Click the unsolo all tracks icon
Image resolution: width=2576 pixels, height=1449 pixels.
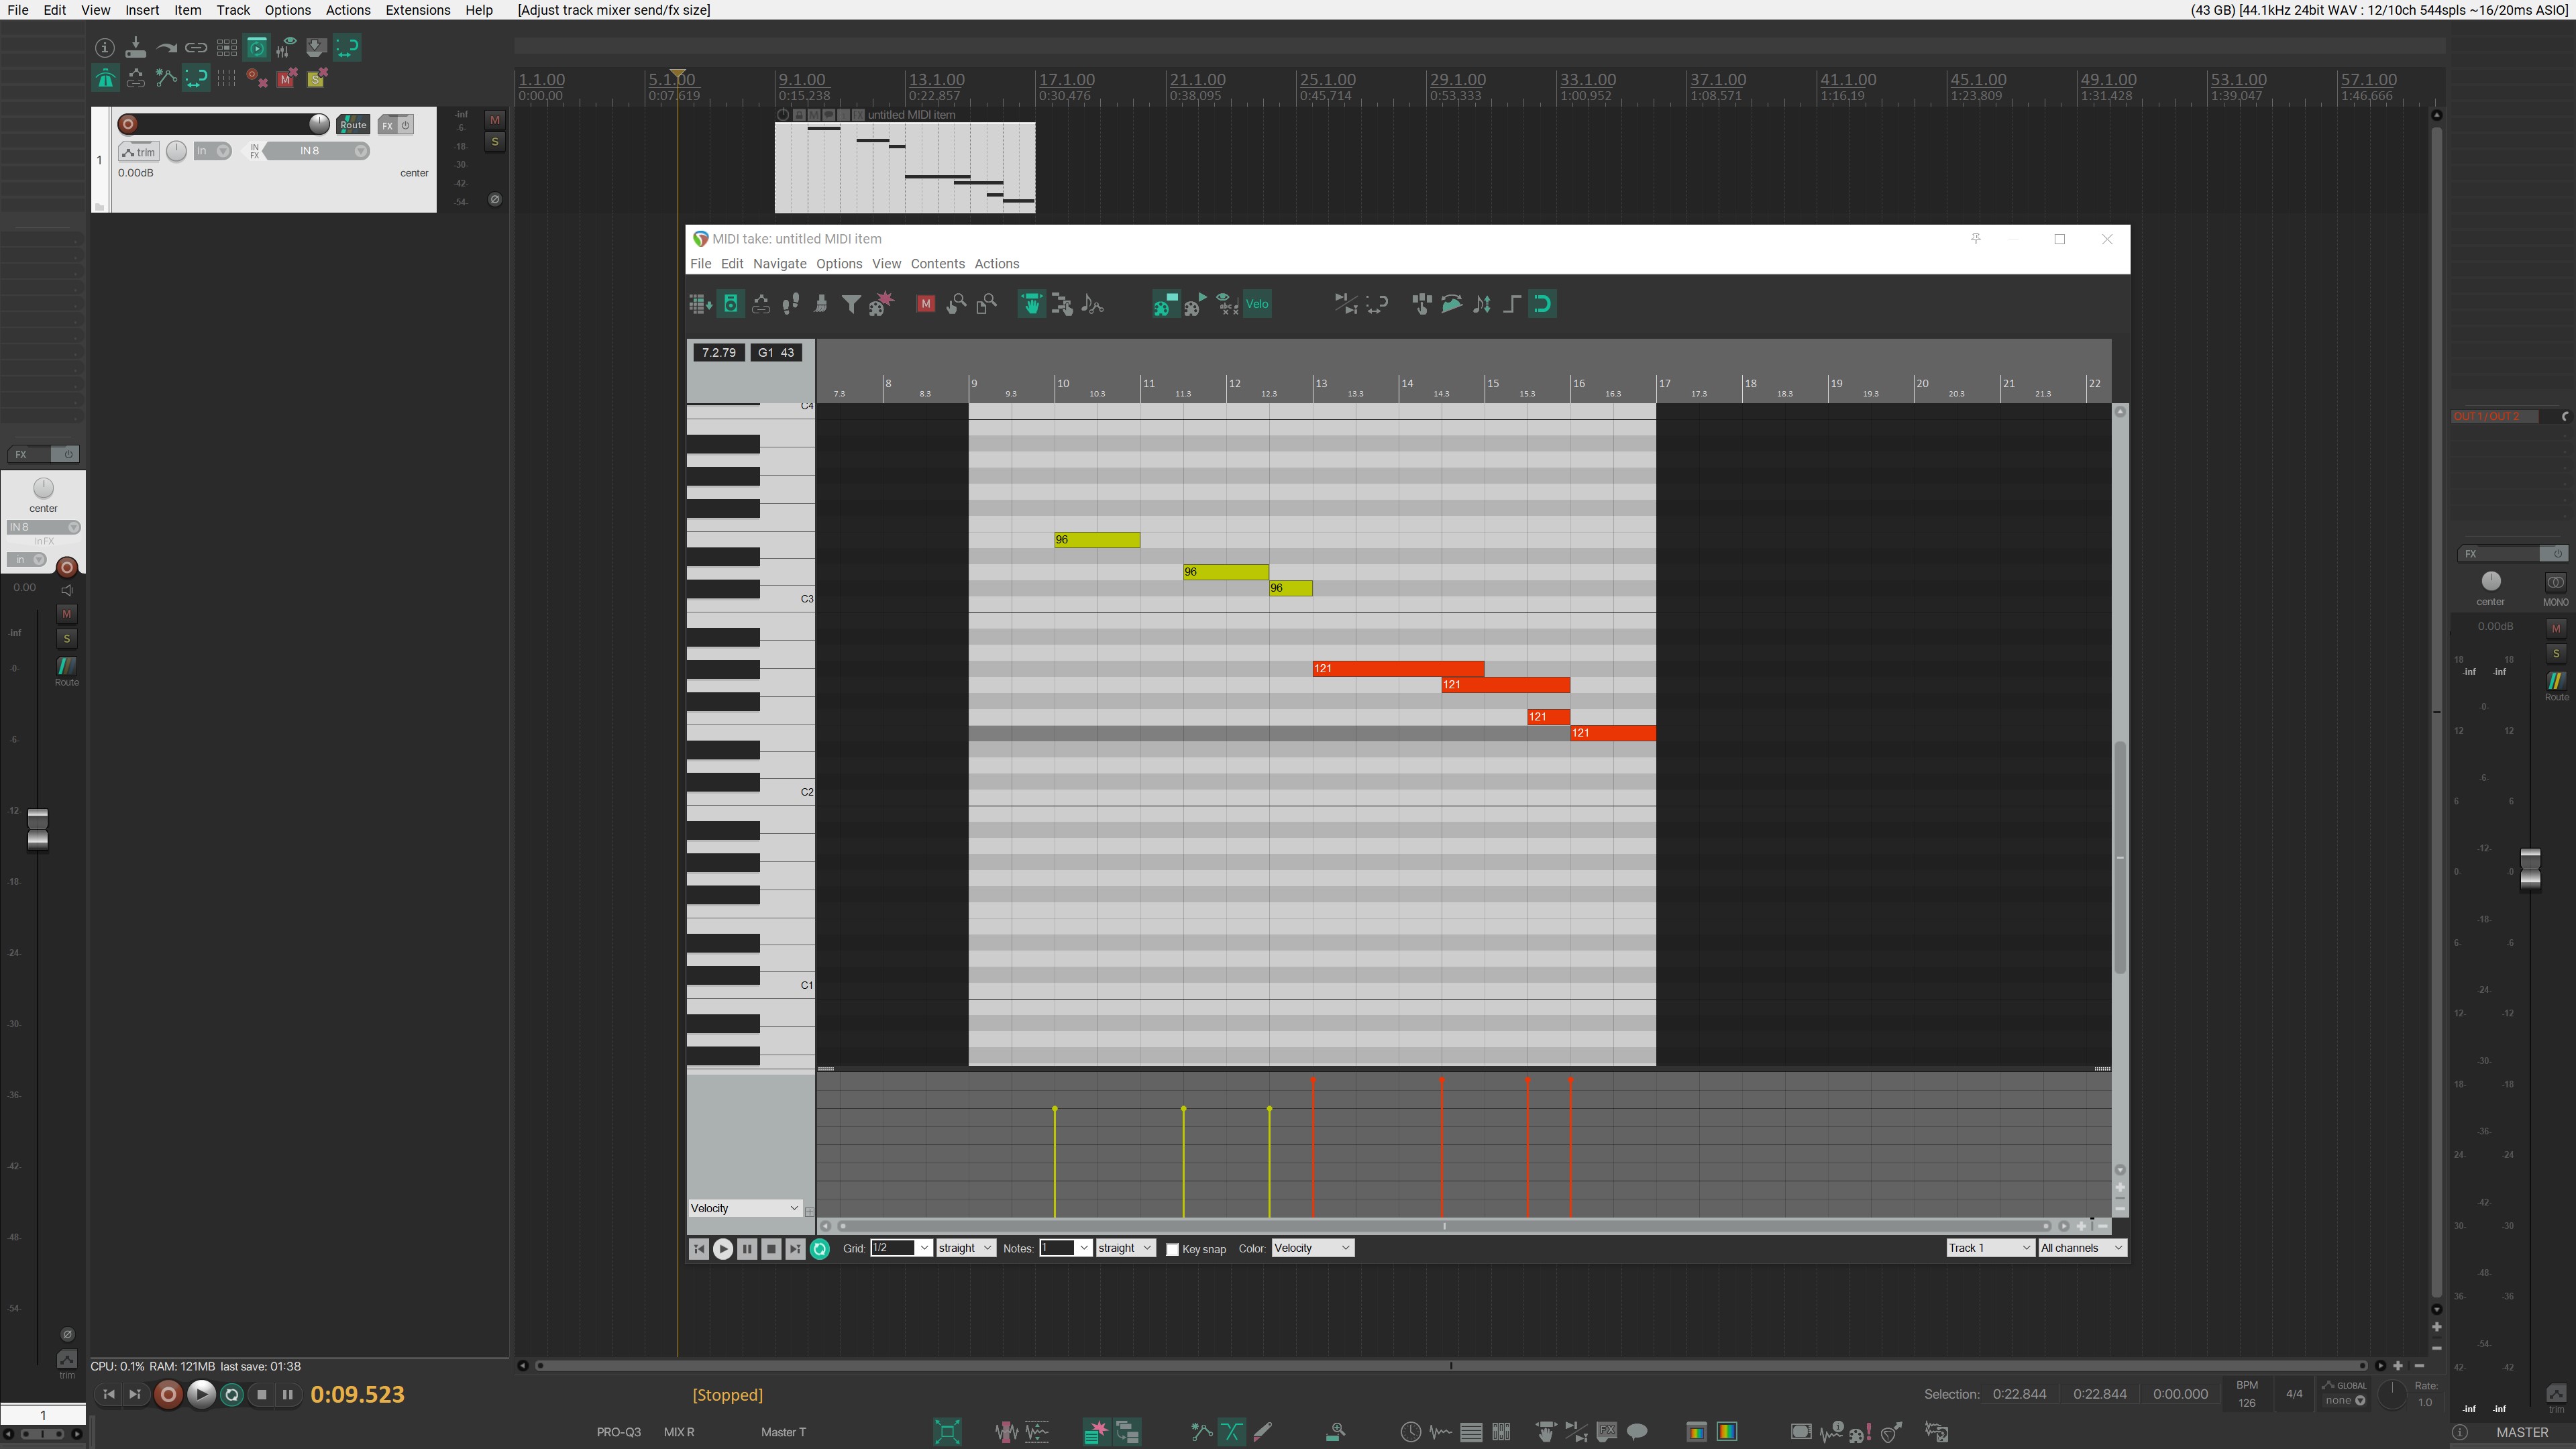[x=317, y=78]
